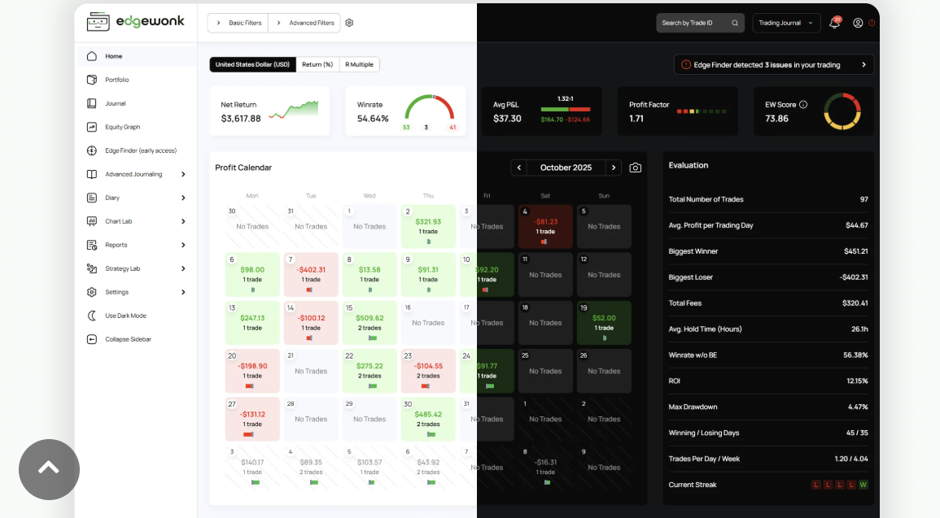Click the EW Score info icon
The image size is (940, 518).
pyautogui.click(x=803, y=105)
